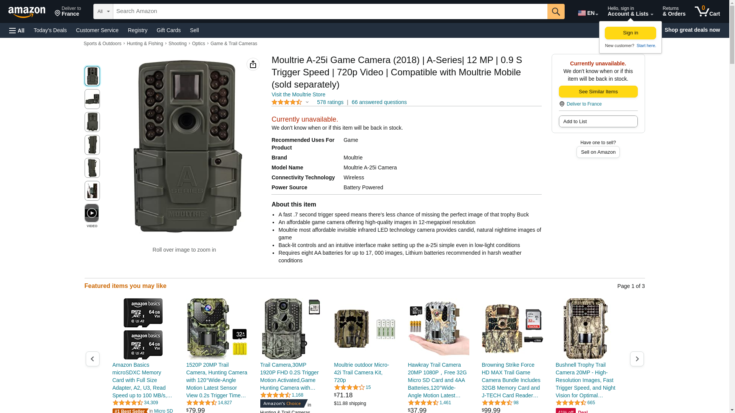The height and width of the screenshot is (413, 735).
Task: Open the Amazon logo home link
Action: pos(27,12)
